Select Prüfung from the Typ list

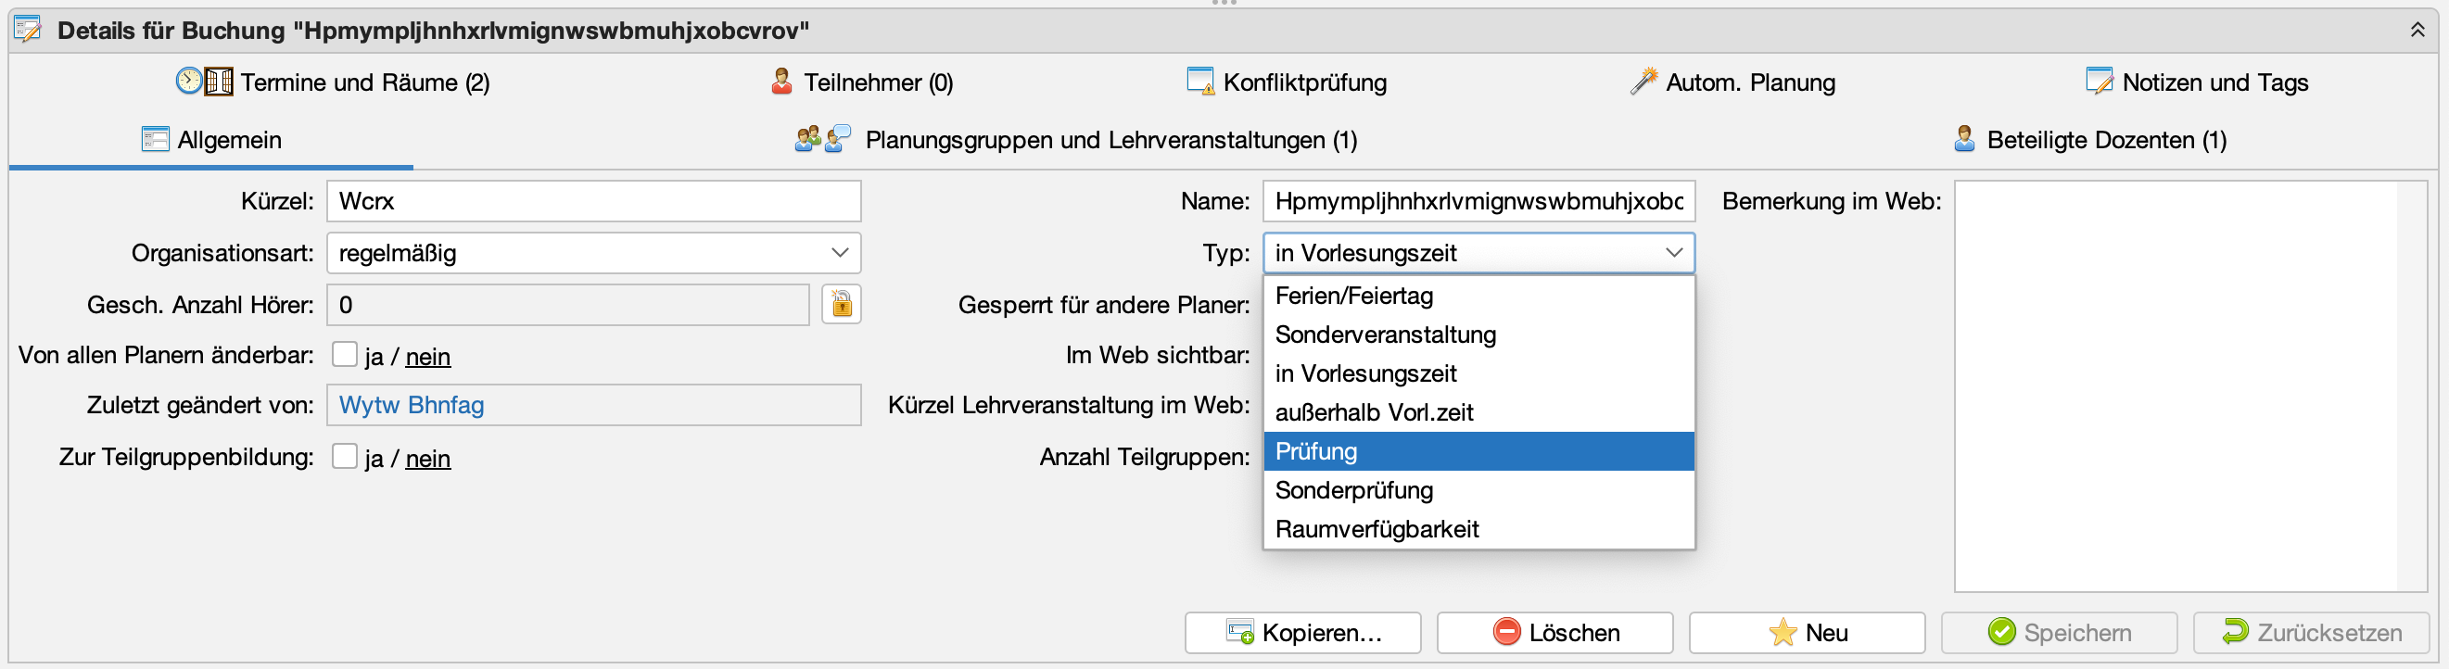point(1478,451)
